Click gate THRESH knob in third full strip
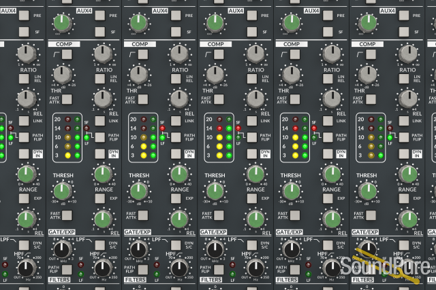This screenshot has height=290, width=436. point(215,192)
